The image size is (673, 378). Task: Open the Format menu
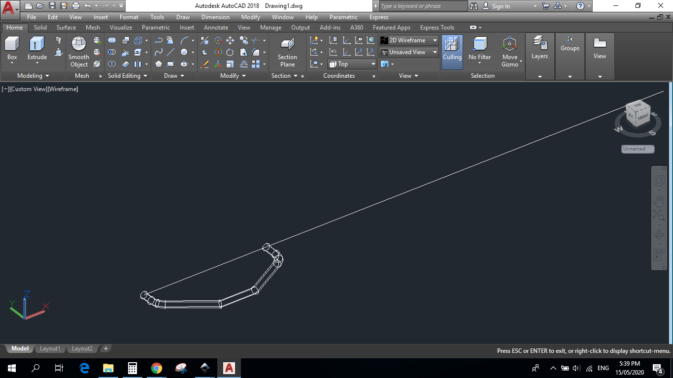coord(129,17)
